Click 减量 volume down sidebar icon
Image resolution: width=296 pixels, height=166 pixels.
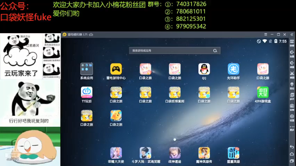pos(292,64)
